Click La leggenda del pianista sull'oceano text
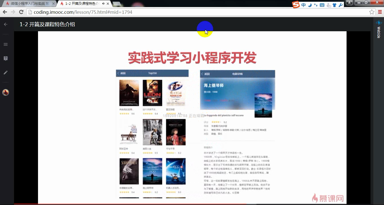384x205 pixels. click(x=224, y=115)
